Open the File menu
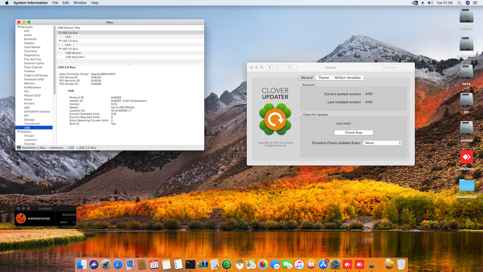The image size is (483, 272). (x=55, y=3)
